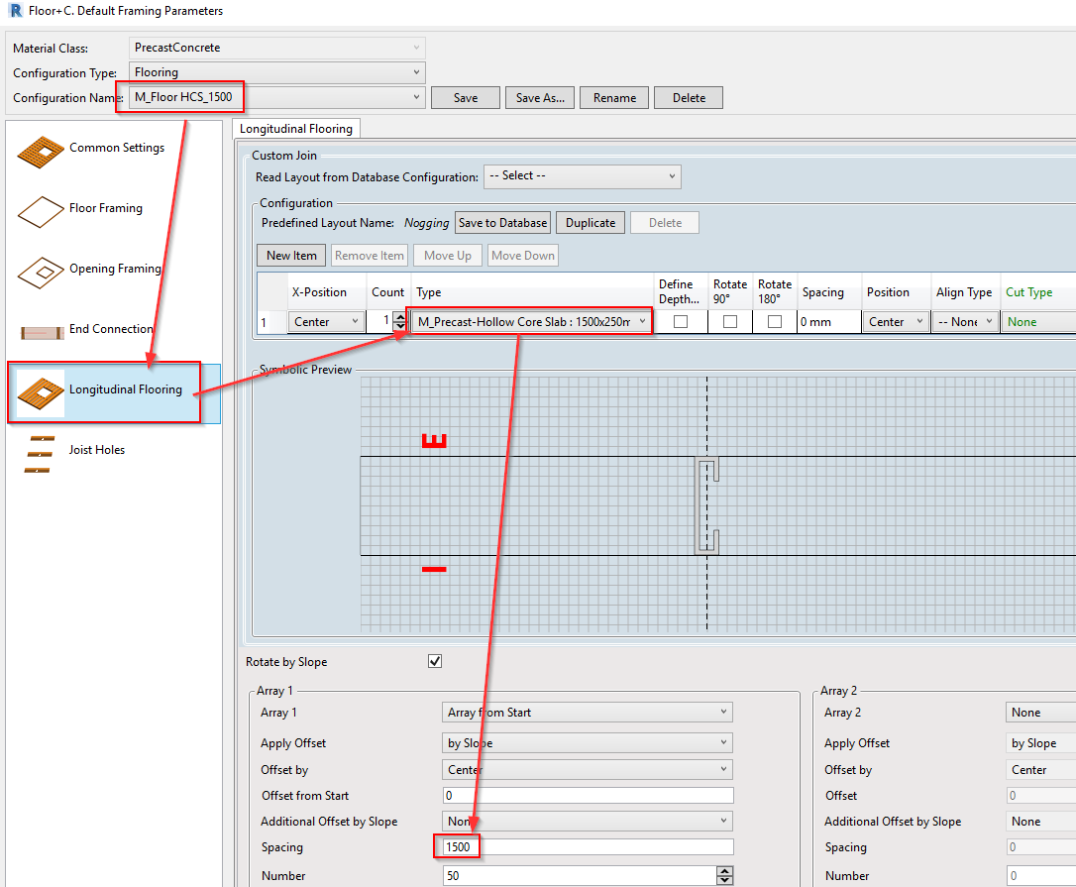The image size is (1076, 887).
Task: Click the Common Settings icon
Action: (x=41, y=152)
